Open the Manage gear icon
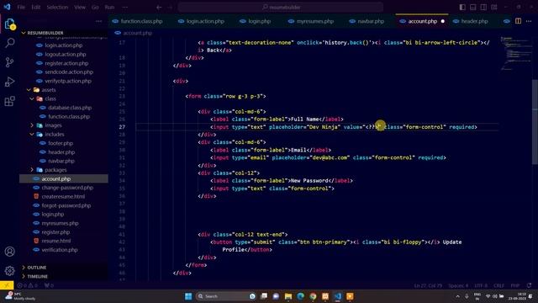The width and height of the screenshot is (538, 303). pos(9,271)
